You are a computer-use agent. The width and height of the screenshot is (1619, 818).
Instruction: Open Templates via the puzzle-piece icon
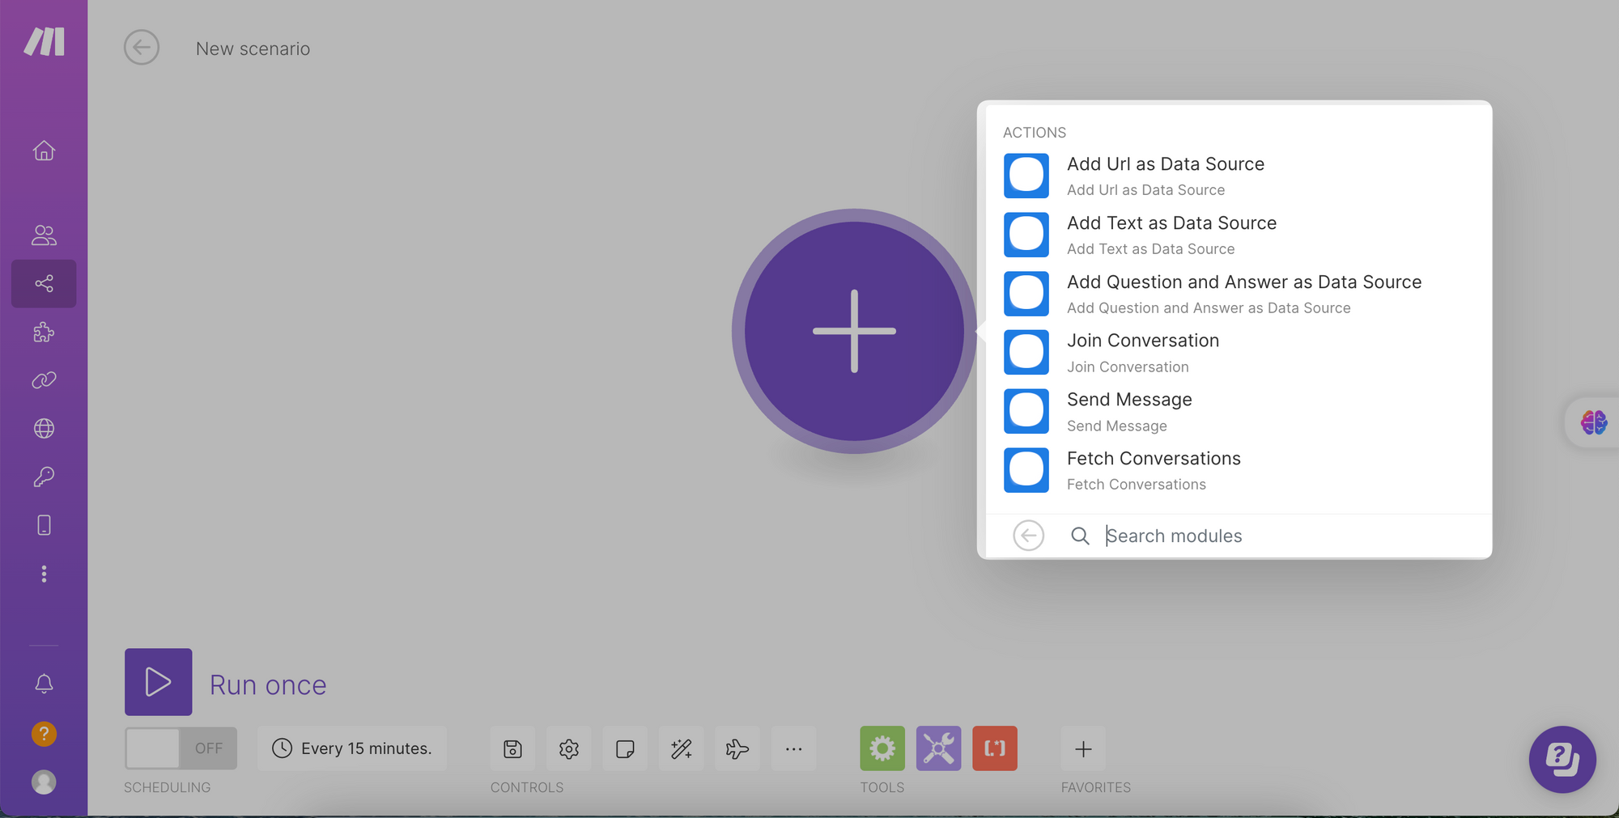click(x=44, y=332)
